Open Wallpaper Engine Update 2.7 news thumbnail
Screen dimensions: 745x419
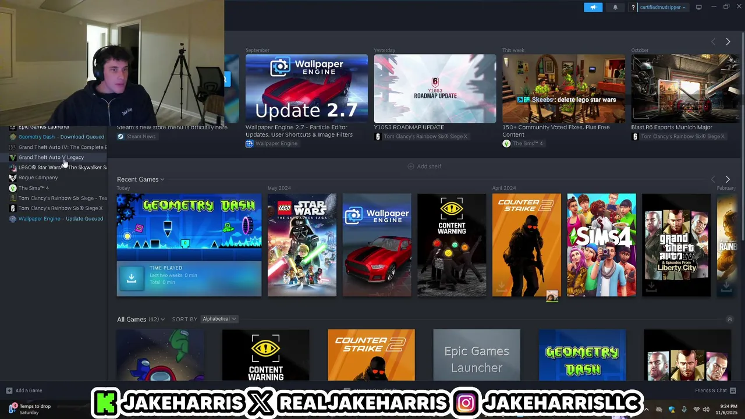307,88
